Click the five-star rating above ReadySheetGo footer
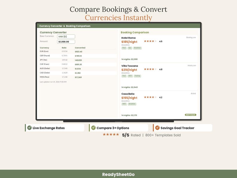The height and width of the screenshot is (178, 237). click(x=111, y=134)
